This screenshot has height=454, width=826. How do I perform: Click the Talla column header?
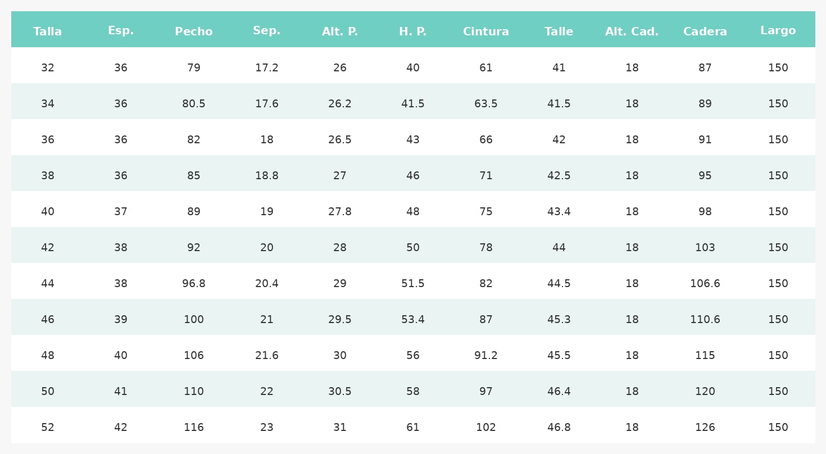48,31
